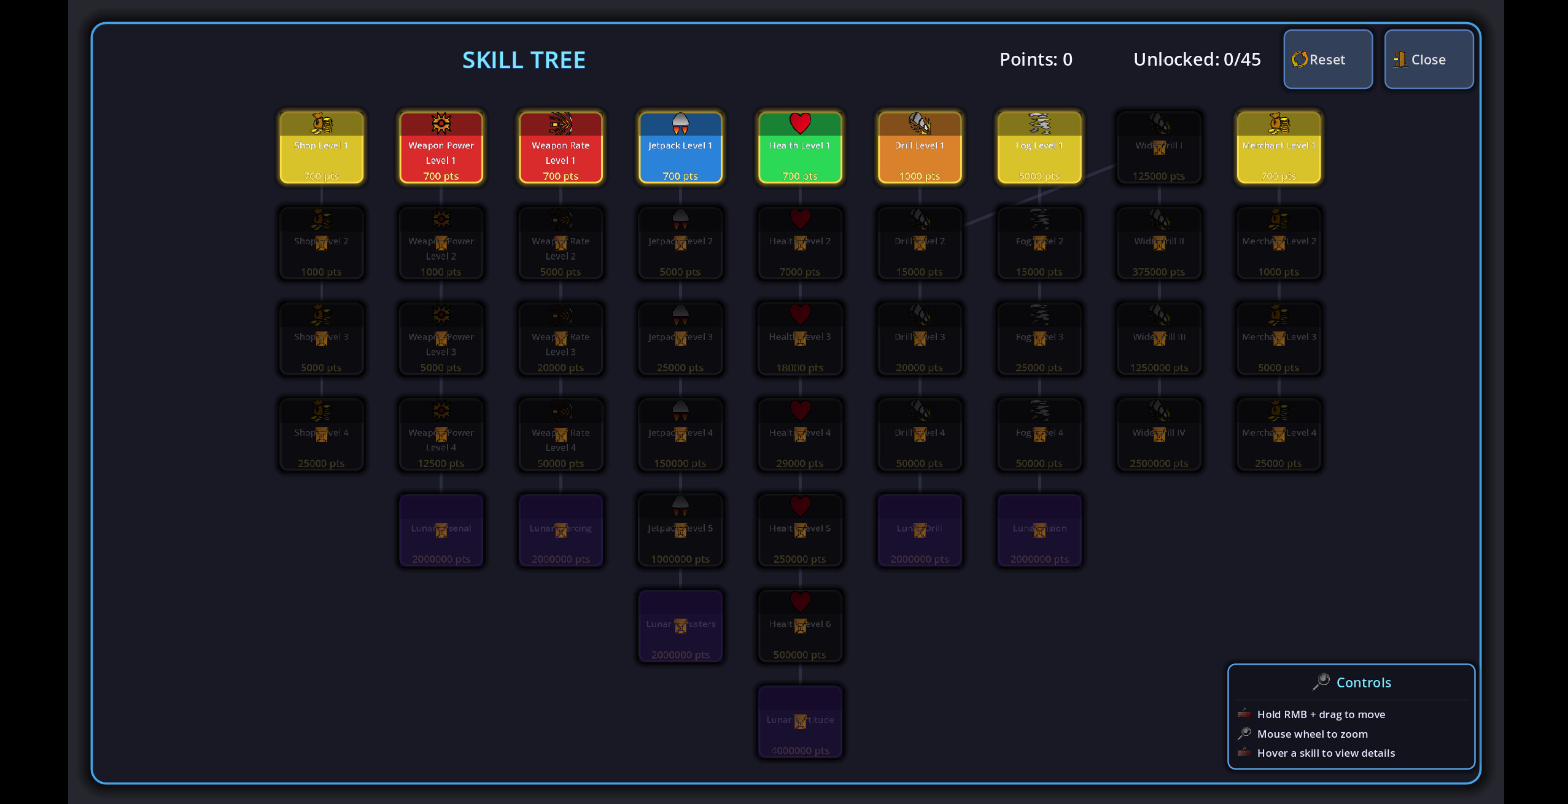Click the Points counter display
This screenshot has height=804, width=1568.
(x=1035, y=59)
